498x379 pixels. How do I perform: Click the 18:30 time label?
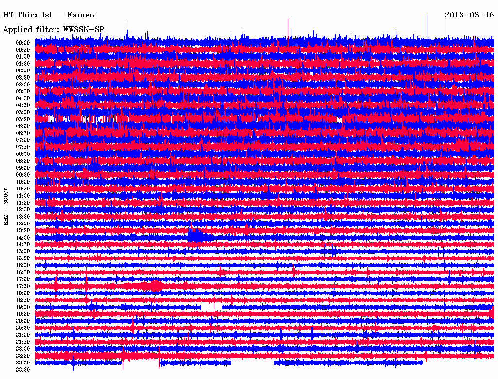coord(23,300)
